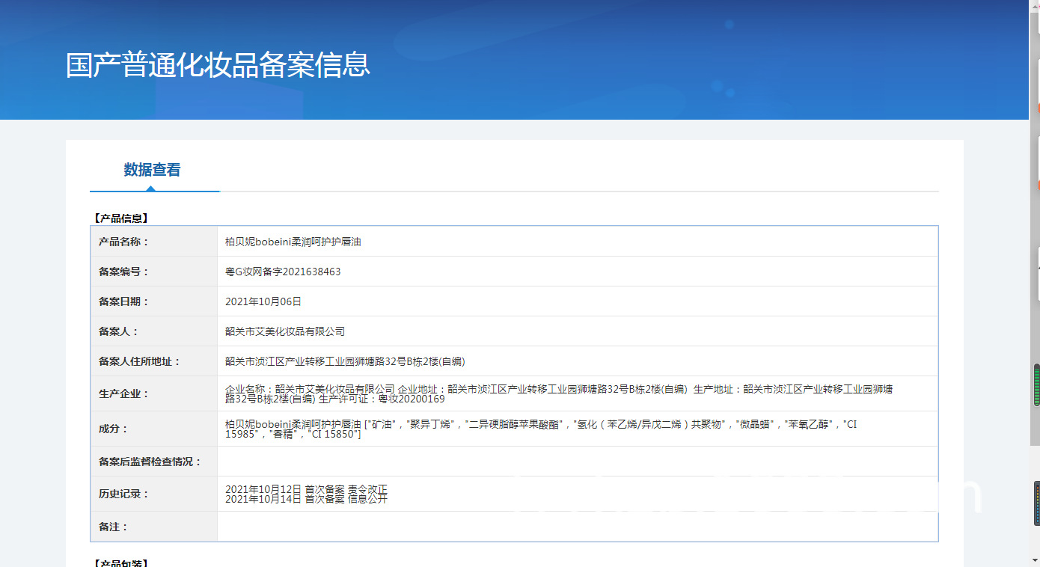Click the green widget on right edge
Screen dimensions: 1040x567
coord(1036,385)
